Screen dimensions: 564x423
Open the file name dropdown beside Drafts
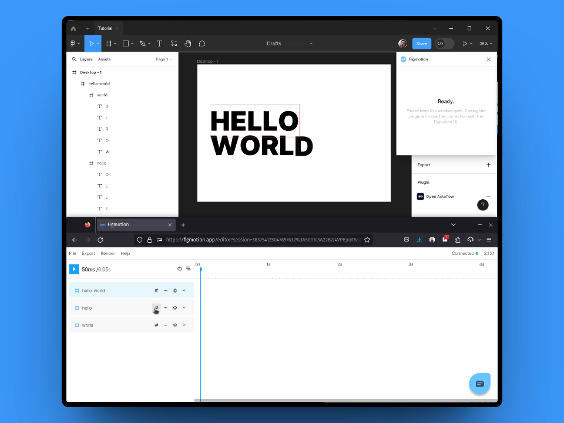(311, 43)
